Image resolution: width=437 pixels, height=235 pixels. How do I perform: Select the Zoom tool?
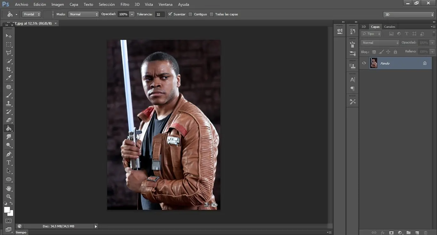point(9,197)
